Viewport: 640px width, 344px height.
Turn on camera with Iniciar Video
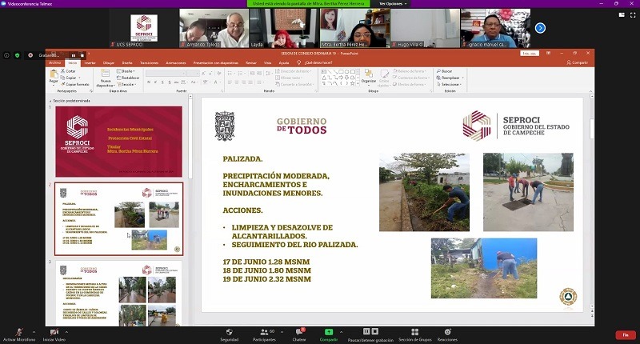point(54,331)
